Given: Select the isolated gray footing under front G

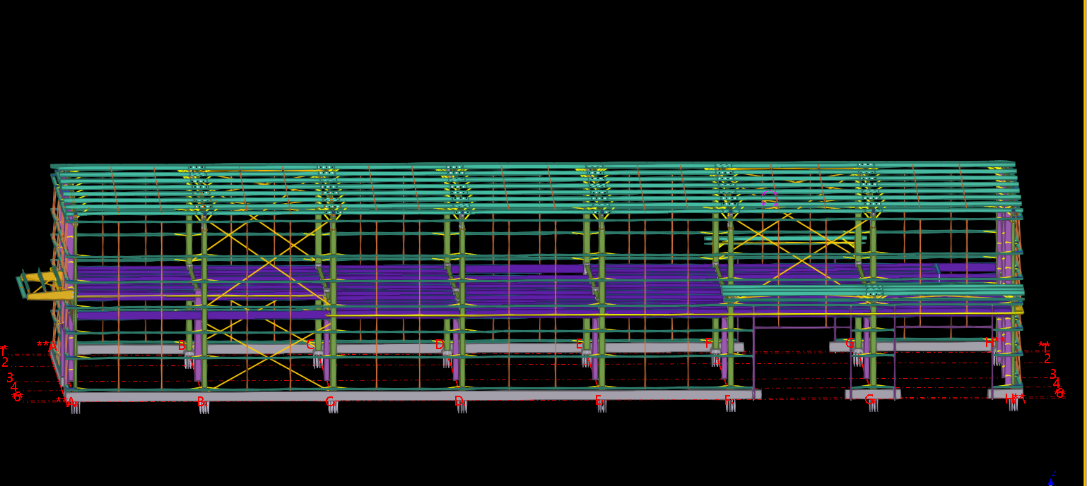Looking at the screenshot, I should (873, 394).
